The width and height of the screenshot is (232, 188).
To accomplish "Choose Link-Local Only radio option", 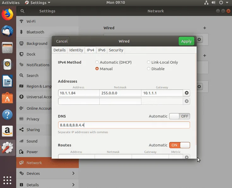I will [163, 62].
